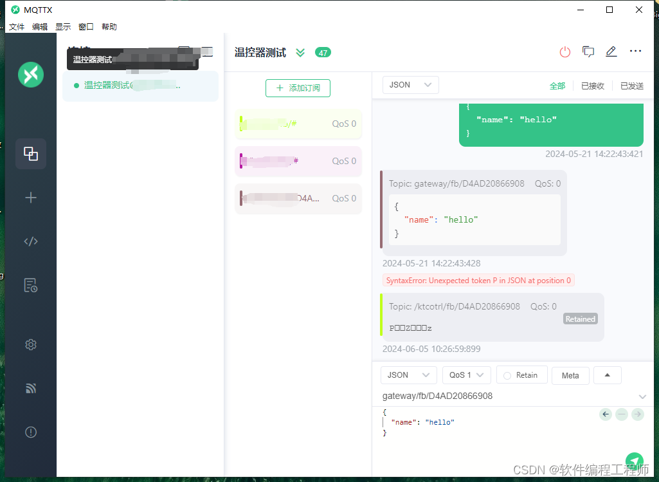Open received payload format JSON dropdown
Image resolution: width=659 pixels, height=482 pixels.
[x=411, y=85]
